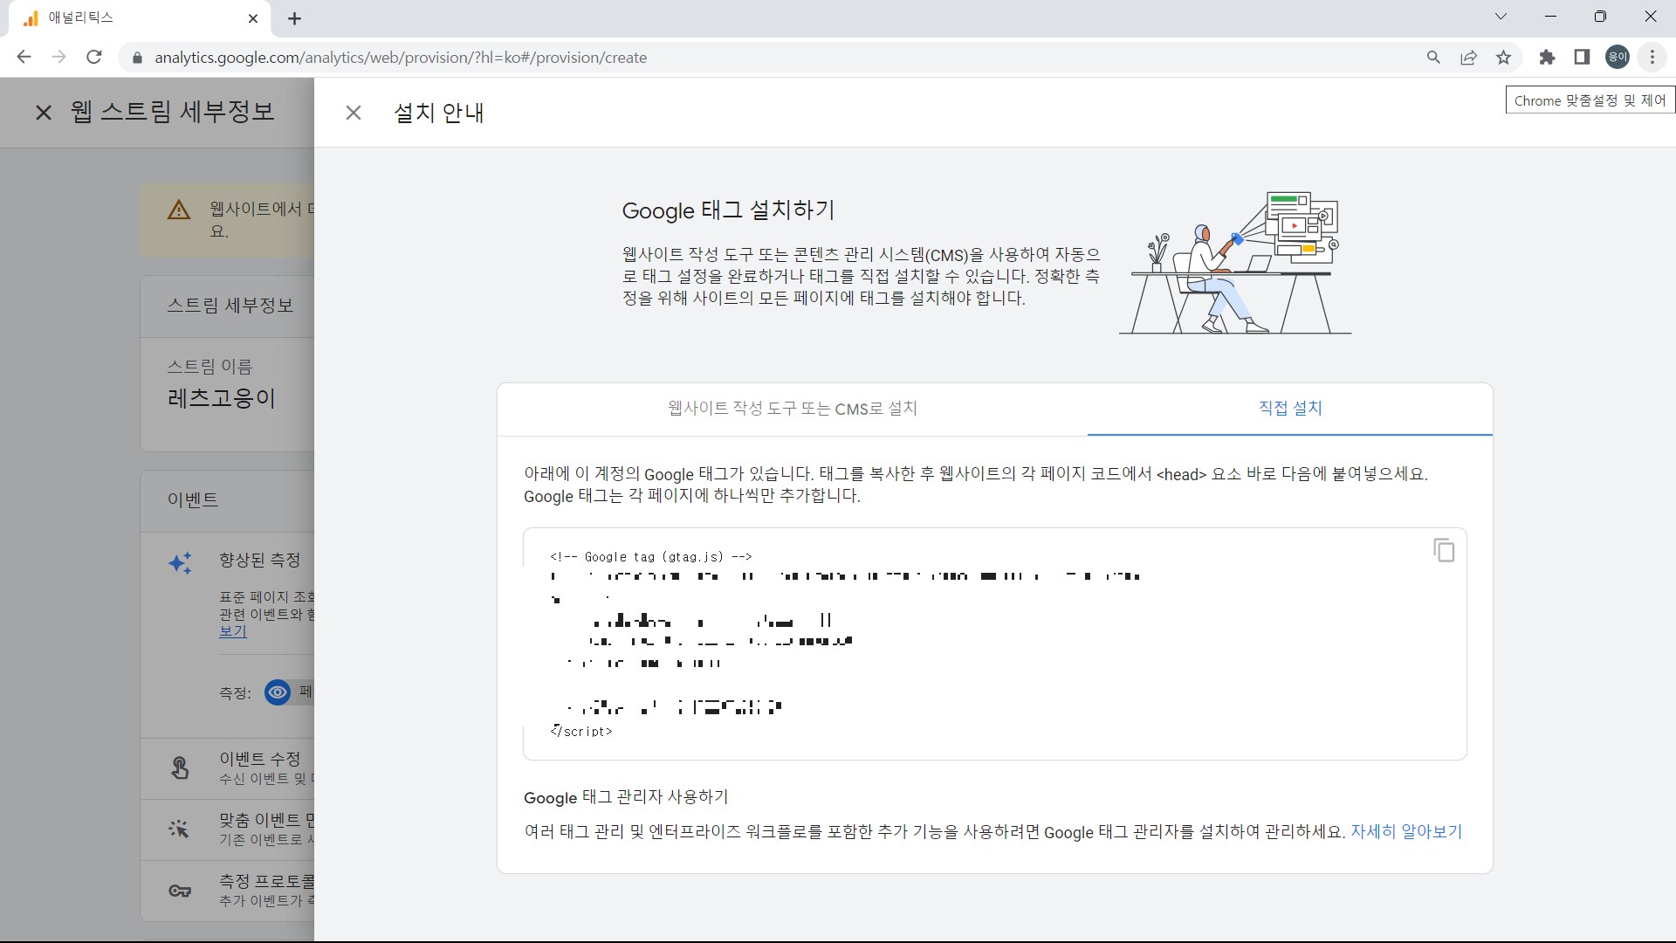Toggle the eye icon next to 측정
The width and height of the screenshot is (1676, 943).
coord(277,692)
